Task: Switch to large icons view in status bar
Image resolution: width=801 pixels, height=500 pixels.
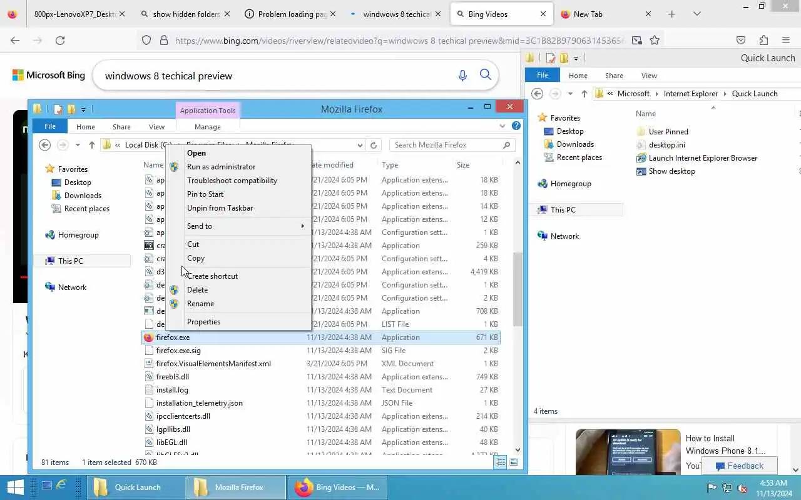Action: point(514,462)
